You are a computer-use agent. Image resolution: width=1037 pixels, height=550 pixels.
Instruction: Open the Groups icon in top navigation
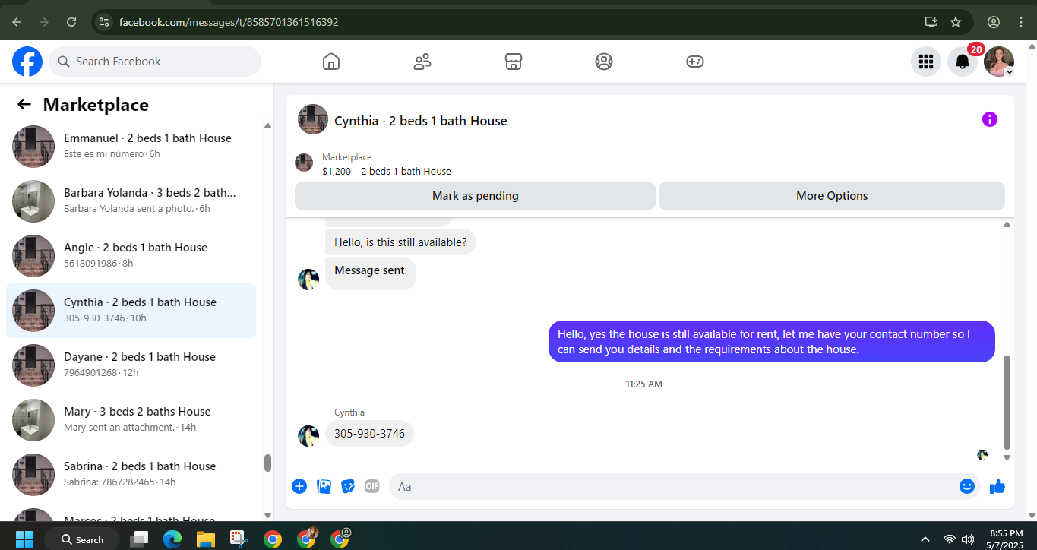click(604, 62)
